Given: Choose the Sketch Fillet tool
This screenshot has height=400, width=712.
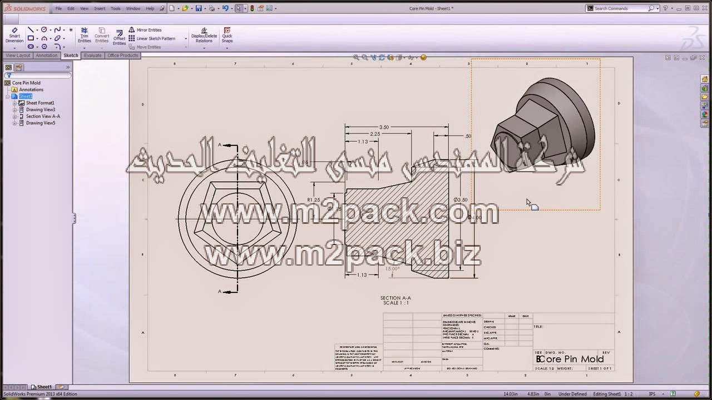Looking at the screenshot, I should (57, 47).
